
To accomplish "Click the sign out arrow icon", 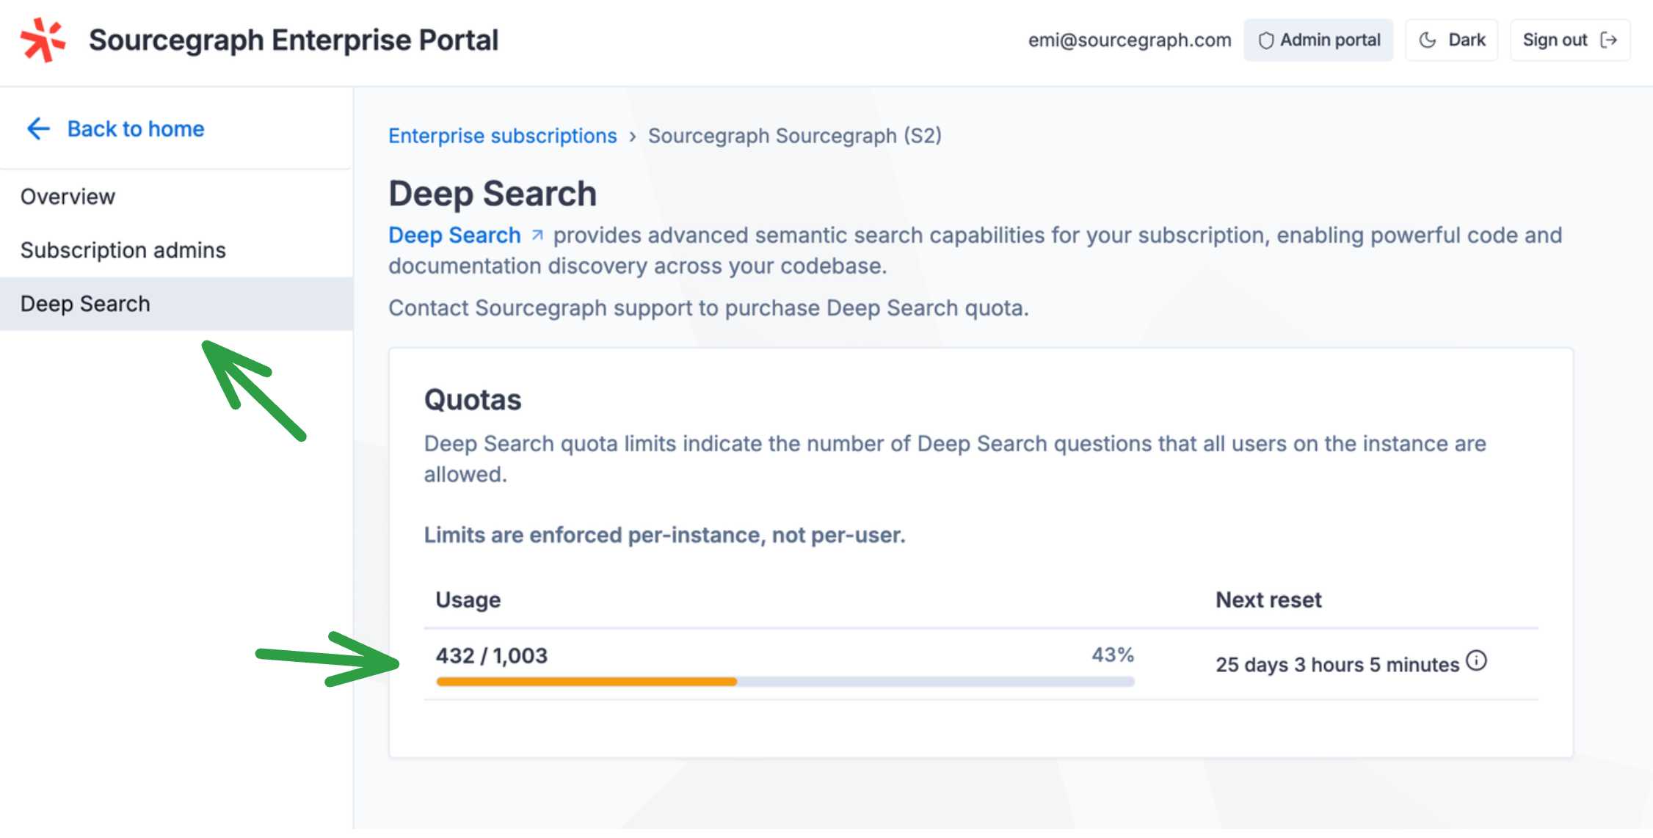I will click(x=1609, y=40).
